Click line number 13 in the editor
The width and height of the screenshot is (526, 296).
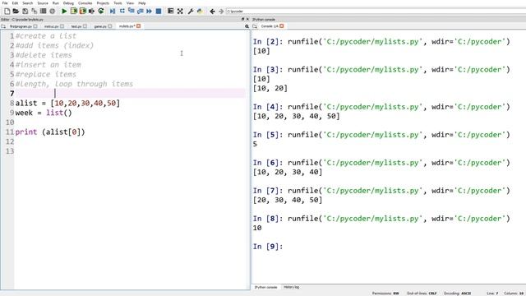10,151
